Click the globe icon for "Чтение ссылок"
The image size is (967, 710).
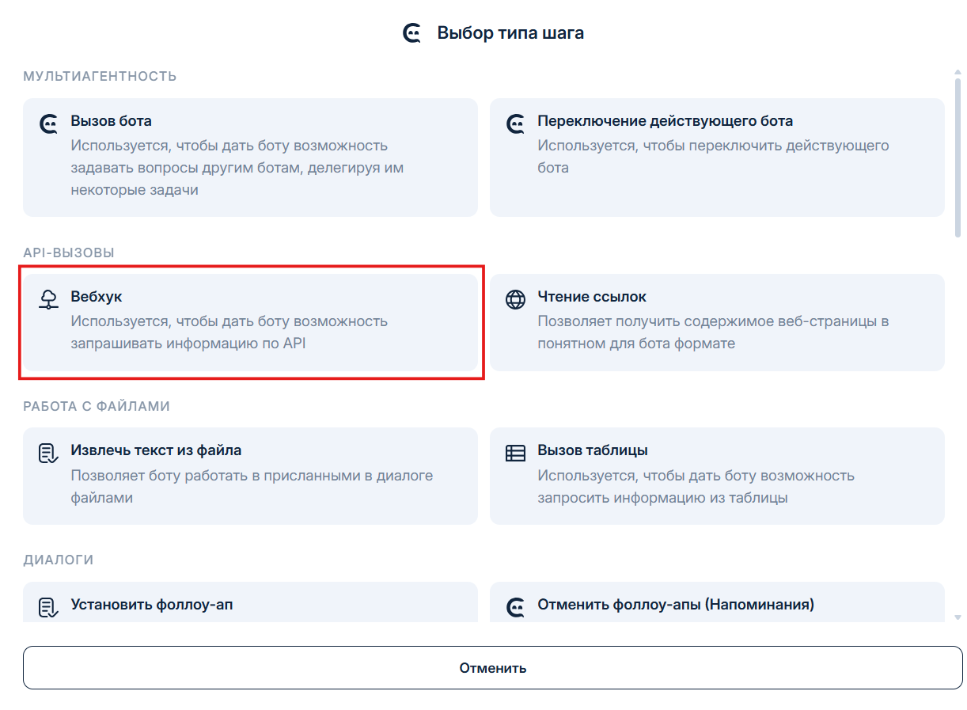pos(516,299)
